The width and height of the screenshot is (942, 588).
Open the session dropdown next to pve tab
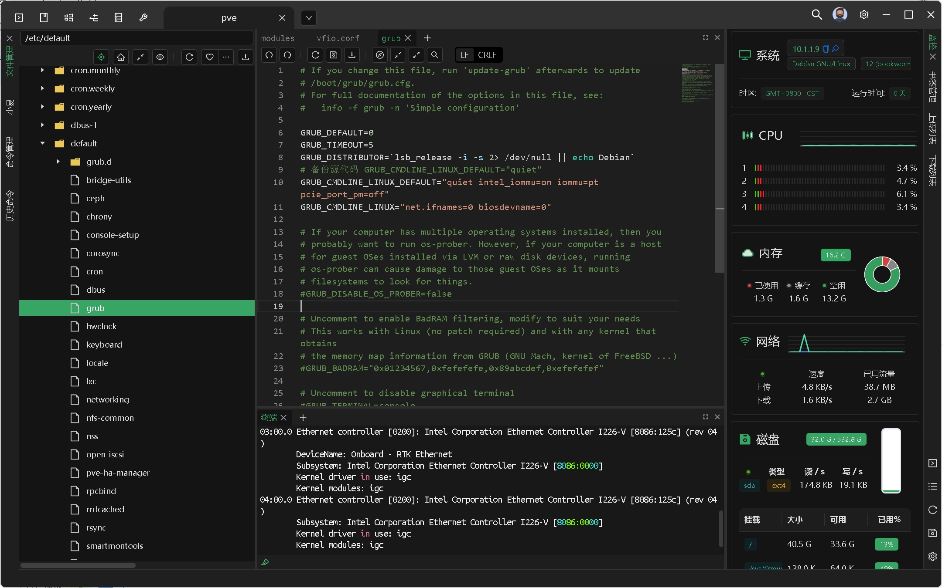tap(309, 18)
